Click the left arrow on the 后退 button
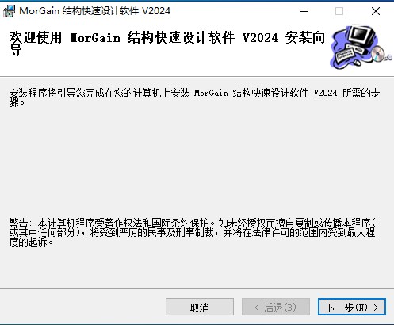Viewport: 394px width, 325px height. [x=257, y=308]
